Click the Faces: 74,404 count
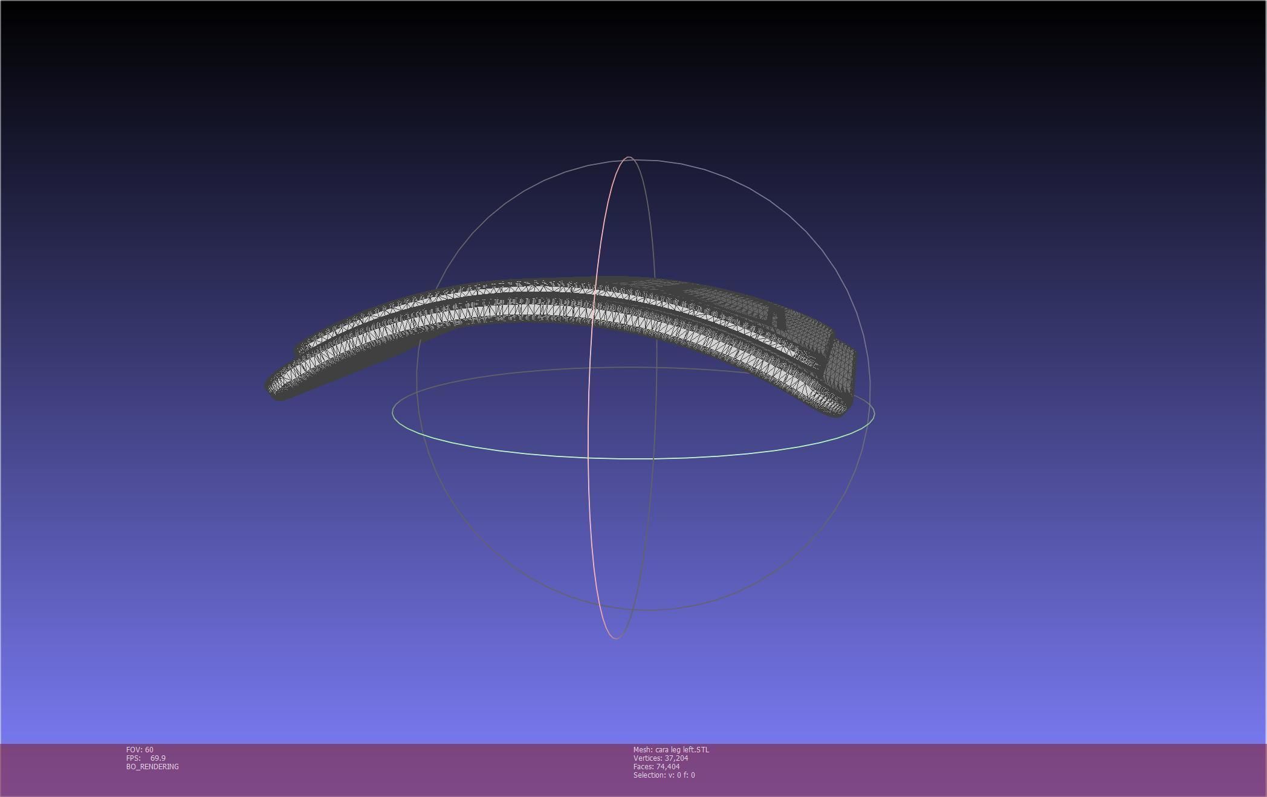The height and width of the screenshot is (797, 1267). click(656, 767)
